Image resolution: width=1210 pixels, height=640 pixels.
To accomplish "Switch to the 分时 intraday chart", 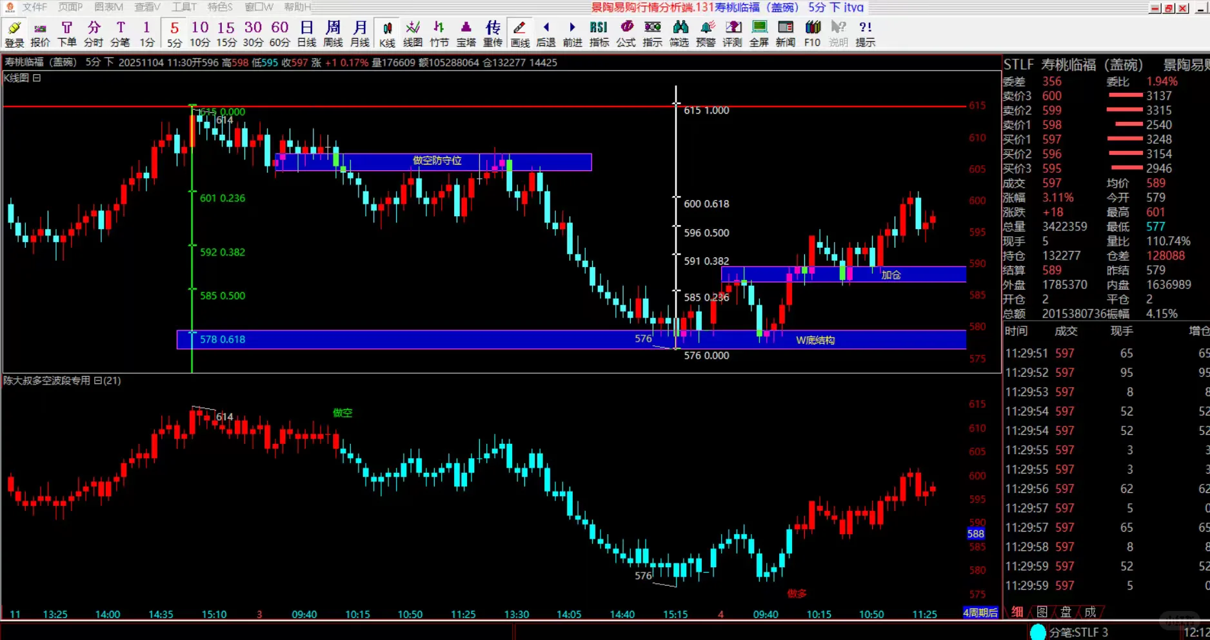I will (x=94, y=34).
